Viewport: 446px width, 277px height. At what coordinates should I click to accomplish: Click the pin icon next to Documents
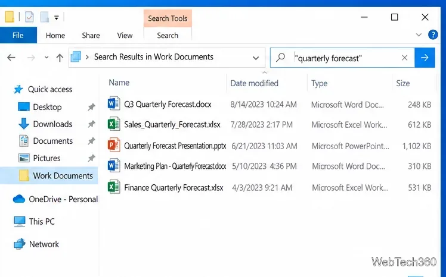91,141
